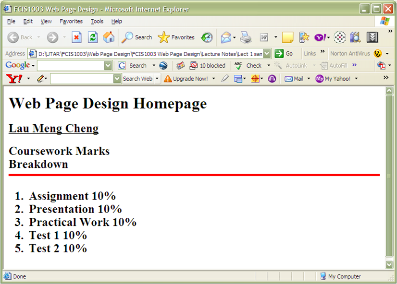Click the Mail envelope toolbar icon

(226, 37)
